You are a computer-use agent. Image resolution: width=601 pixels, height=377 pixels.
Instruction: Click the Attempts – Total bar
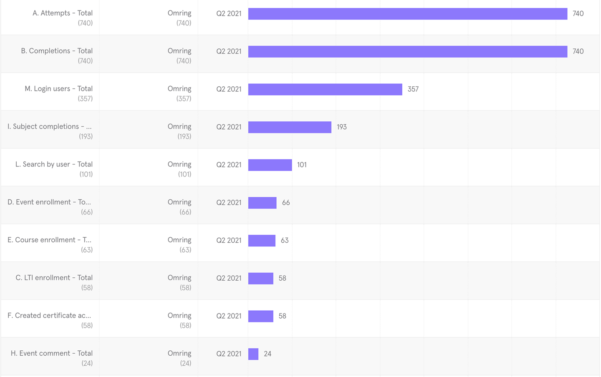pyautogui.click(x=407, y=14)
